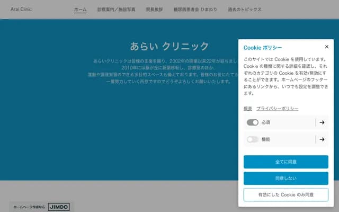Screen dimensions: 339x212
Task: Close the Cookie policy dialog
Action: (326, 47)
